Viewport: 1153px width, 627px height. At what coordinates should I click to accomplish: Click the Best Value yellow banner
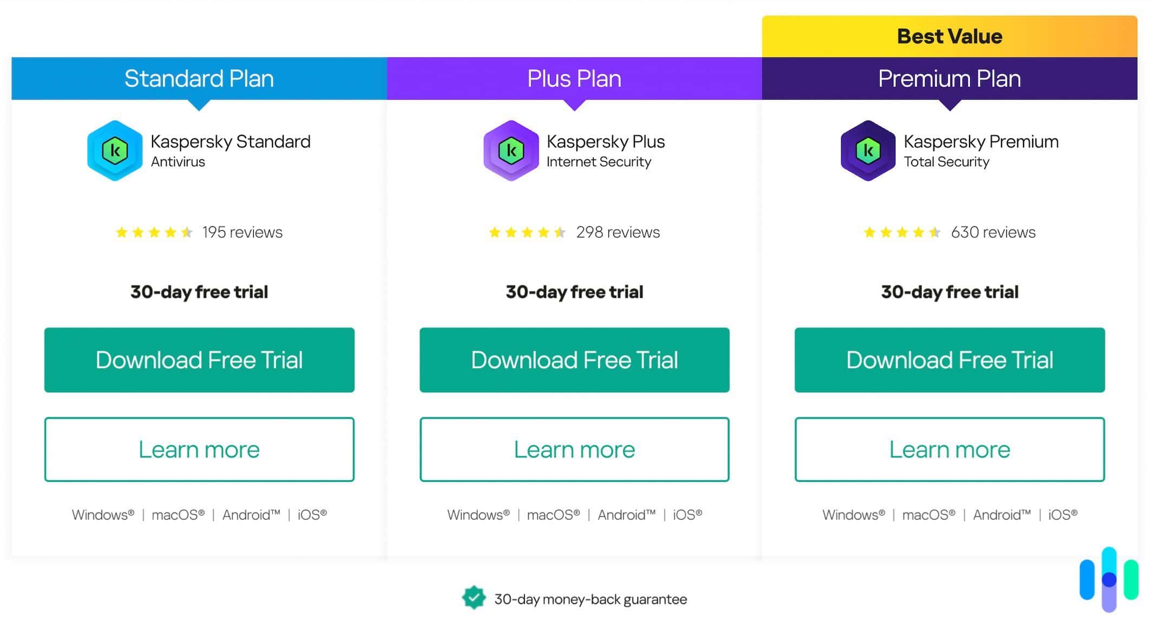click(x=949, y=36)
